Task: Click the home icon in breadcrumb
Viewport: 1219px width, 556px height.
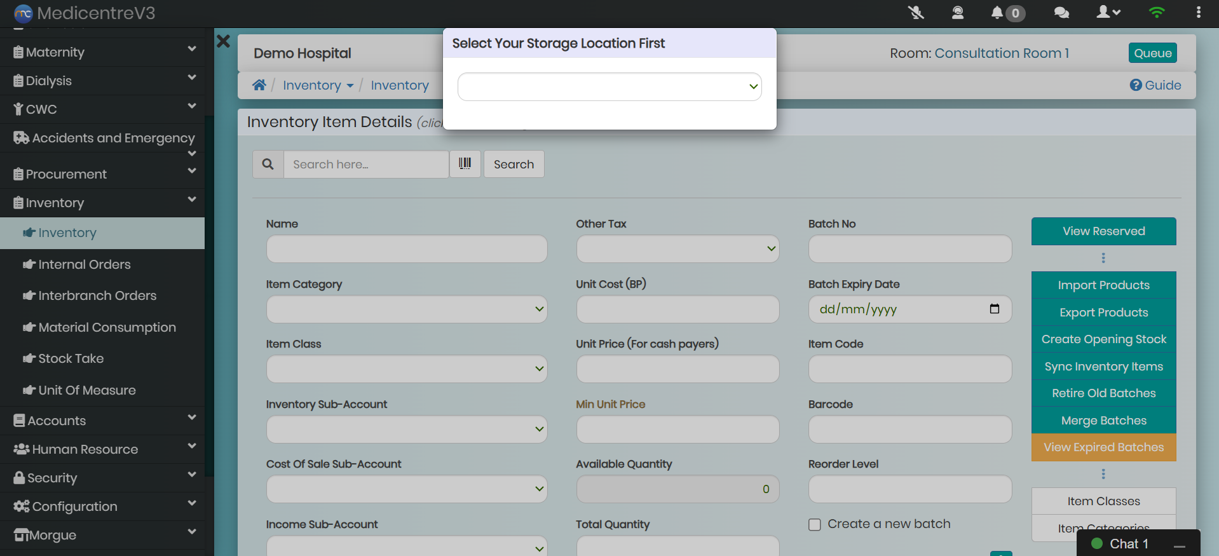Action: tap(259, 85)
